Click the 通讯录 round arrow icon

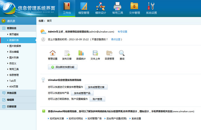[3, 21]
